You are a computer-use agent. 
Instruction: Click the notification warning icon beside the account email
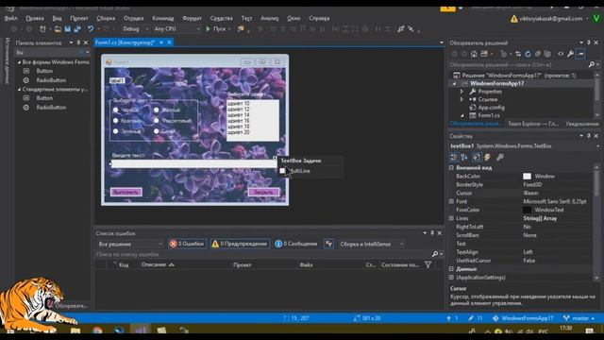point(513,19)
